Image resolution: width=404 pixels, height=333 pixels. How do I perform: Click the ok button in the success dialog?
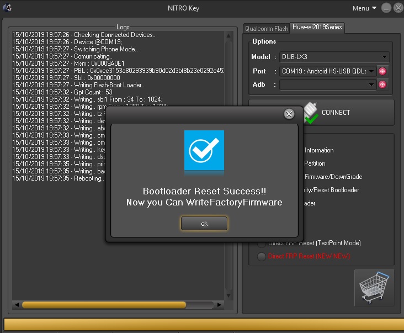204,223
